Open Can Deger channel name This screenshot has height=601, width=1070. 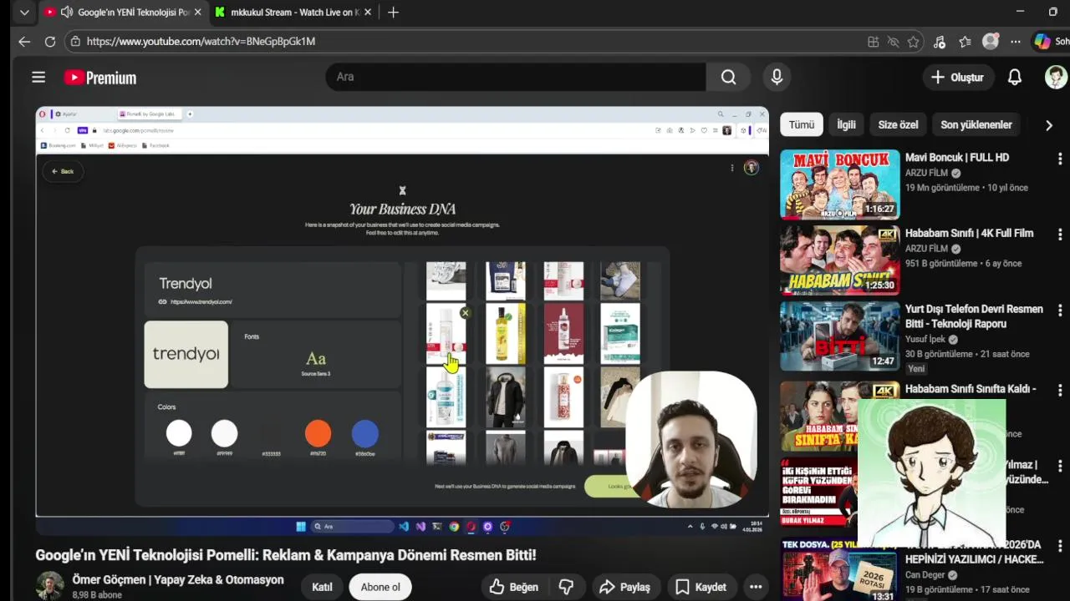926,575
